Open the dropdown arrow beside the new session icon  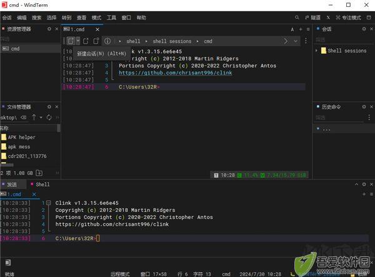(78, 41)
